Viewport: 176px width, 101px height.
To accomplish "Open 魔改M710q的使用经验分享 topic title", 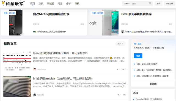I will tap(51, 14).
